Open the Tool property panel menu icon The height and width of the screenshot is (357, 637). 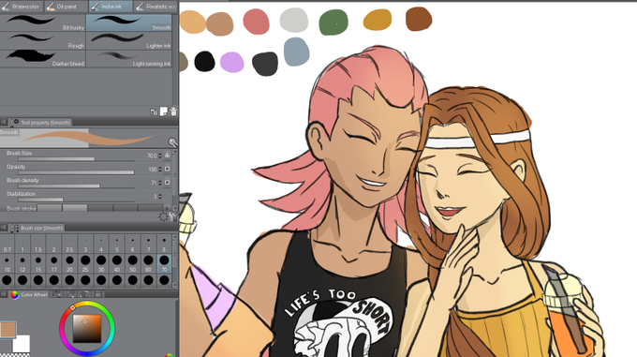coord(4,122)
